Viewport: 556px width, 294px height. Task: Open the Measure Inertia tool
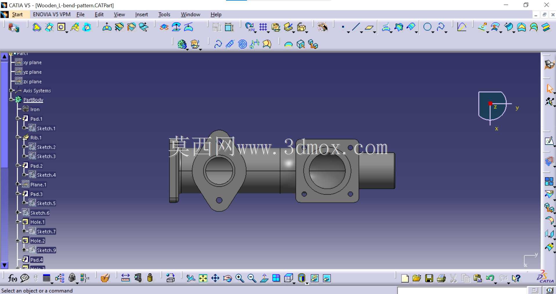[x=150, y=278]
